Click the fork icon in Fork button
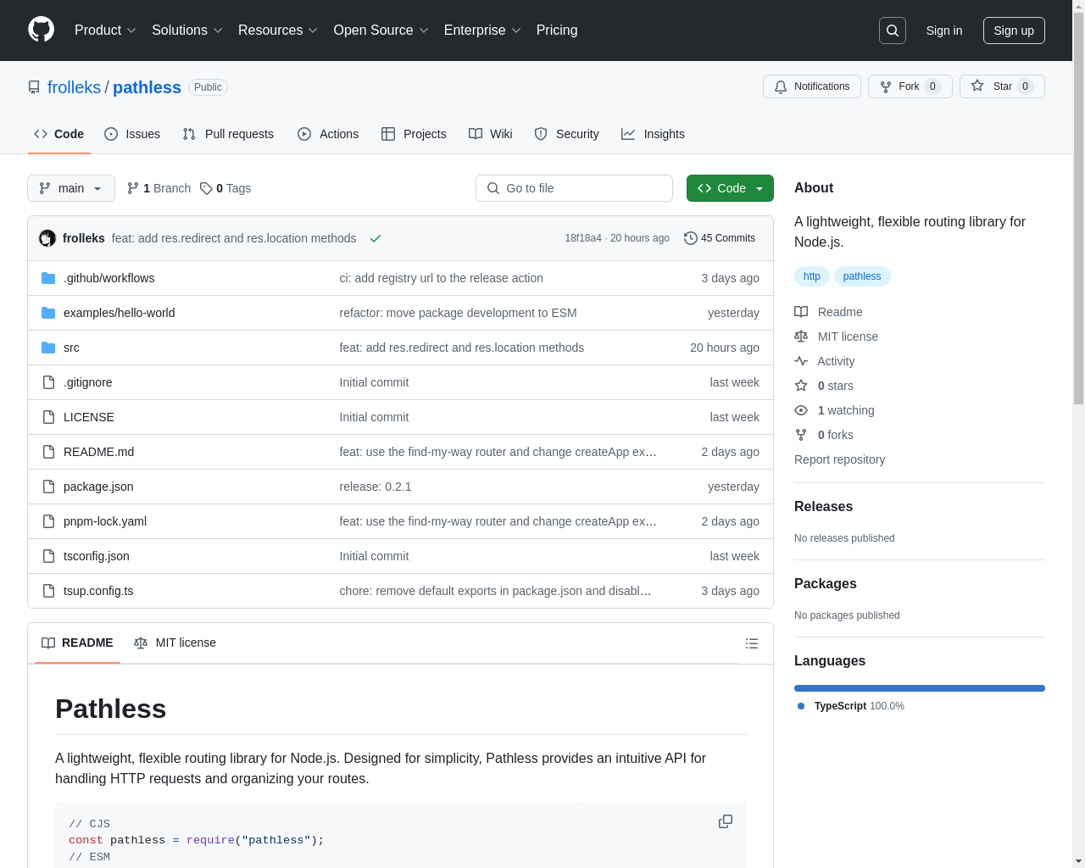 coord(886,86)
